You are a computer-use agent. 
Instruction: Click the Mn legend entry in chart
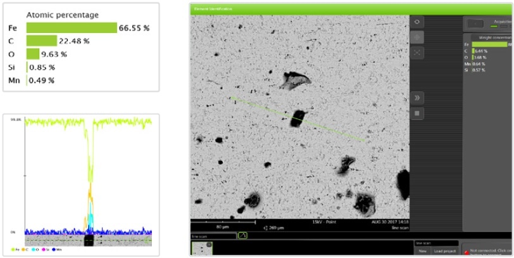[57, 250]
